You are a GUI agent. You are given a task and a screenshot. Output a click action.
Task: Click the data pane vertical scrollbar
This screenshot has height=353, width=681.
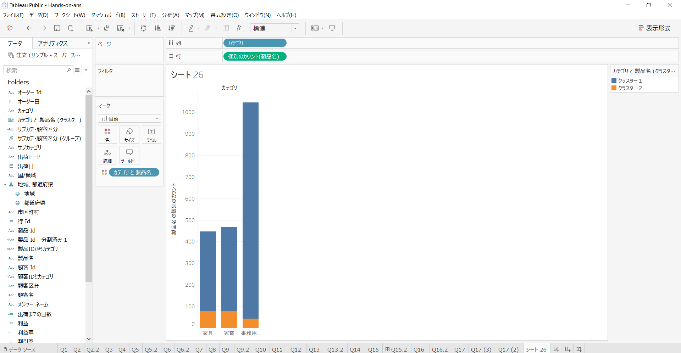(x=89, y=188)
